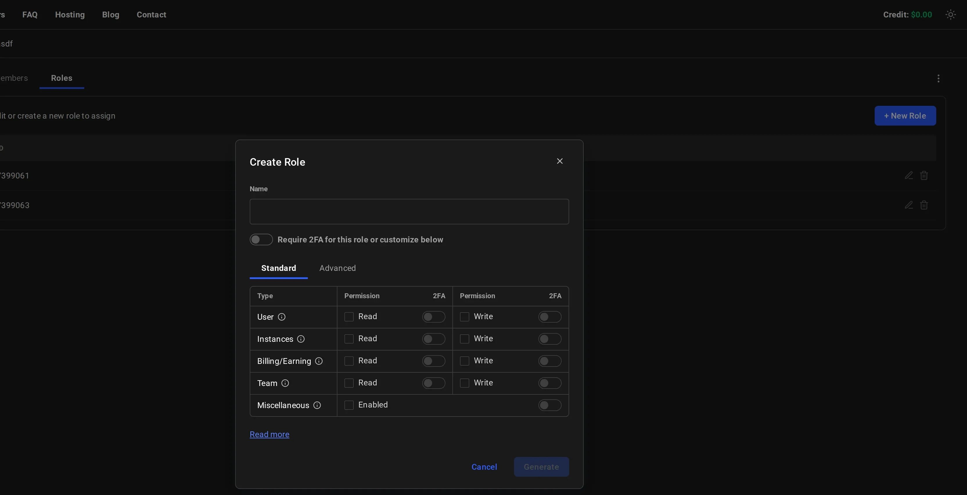This screenshot has height=495, width=967.
Task: Check Billing/Earning Write permission
Action: 464,361
